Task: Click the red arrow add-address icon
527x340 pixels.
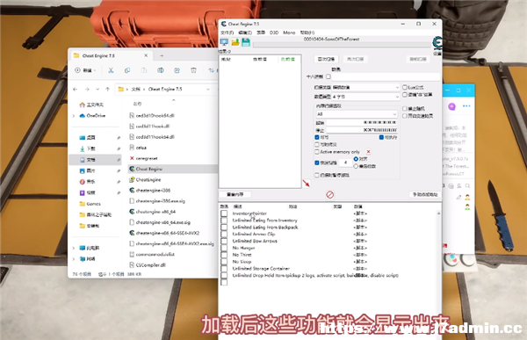Action: click(x=307, y=184)
